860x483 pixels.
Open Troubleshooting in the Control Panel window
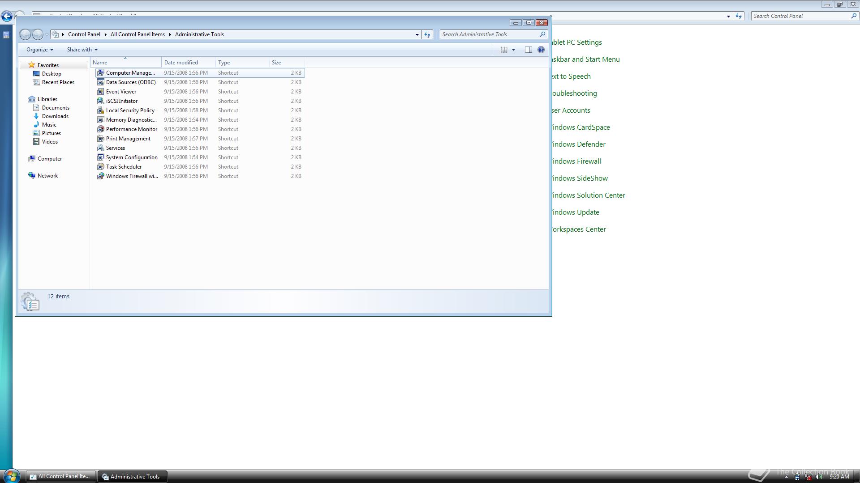tap(575, 93)
